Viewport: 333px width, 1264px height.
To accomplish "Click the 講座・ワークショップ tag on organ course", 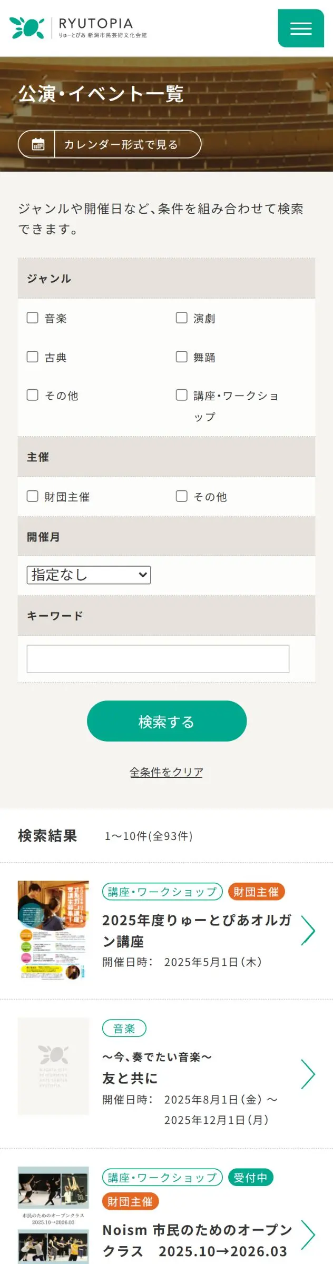I will tap(162, 892).
